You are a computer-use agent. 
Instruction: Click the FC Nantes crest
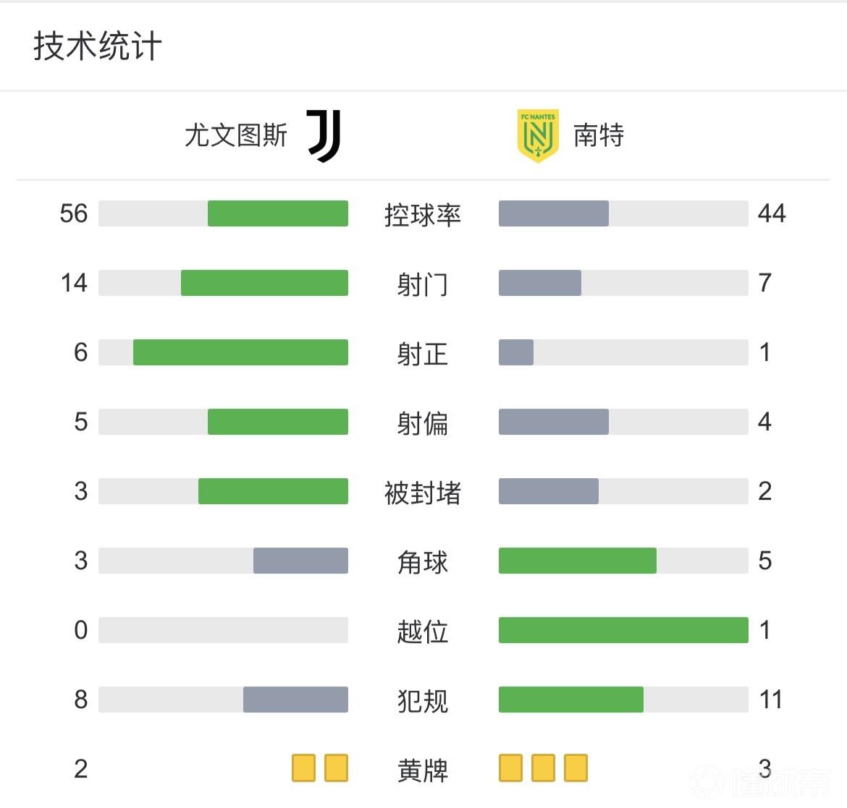[538, 135]
